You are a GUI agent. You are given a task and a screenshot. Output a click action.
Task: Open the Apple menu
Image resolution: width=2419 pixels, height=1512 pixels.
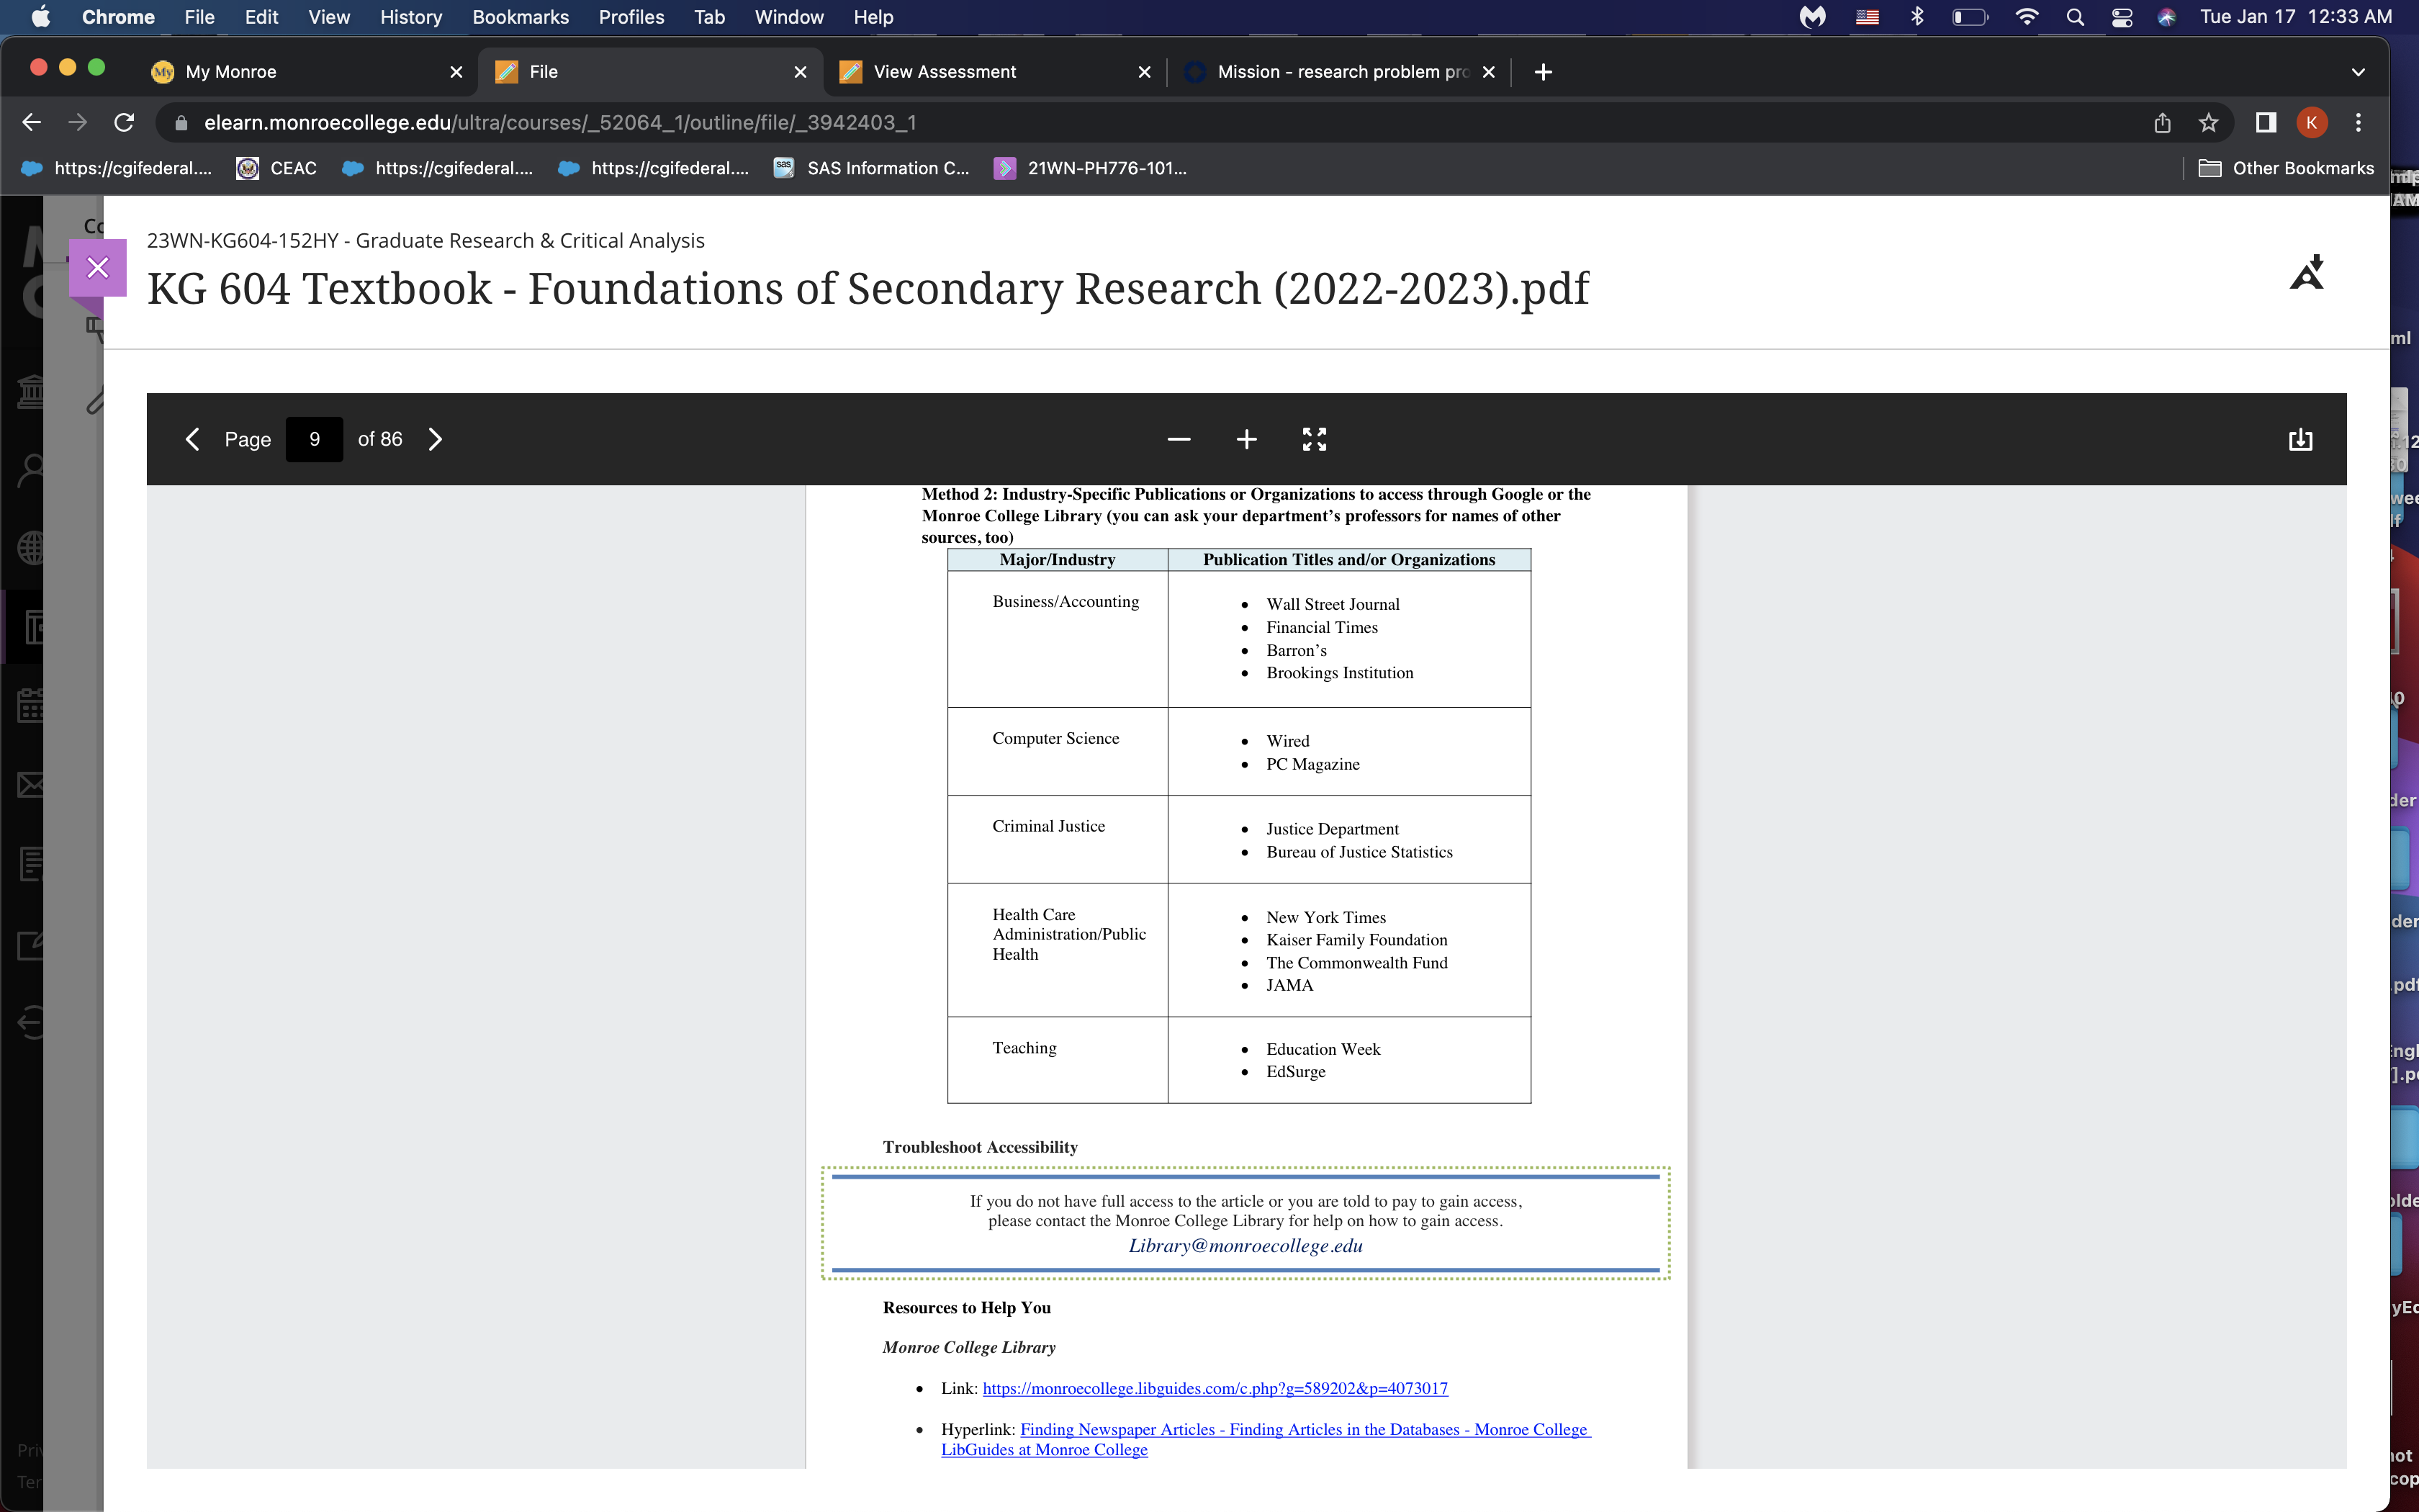[x=40, y=17]
